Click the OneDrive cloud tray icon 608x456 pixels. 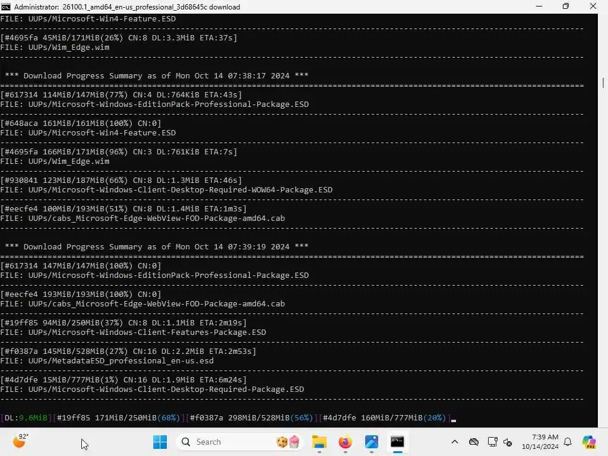pyautogui.click(x=473, y=442)
